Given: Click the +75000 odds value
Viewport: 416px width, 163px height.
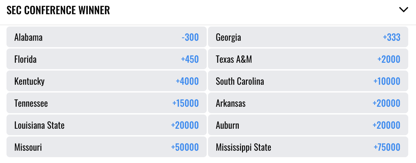Looking at the screenshot, I should point(387,147).
